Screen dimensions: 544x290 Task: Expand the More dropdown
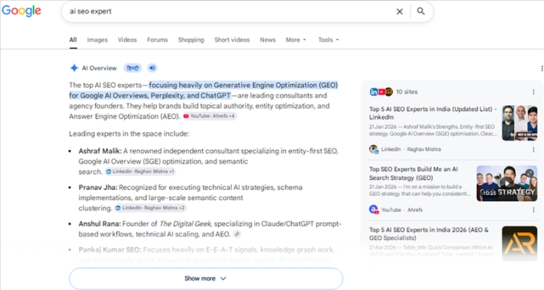click(296, 40)
